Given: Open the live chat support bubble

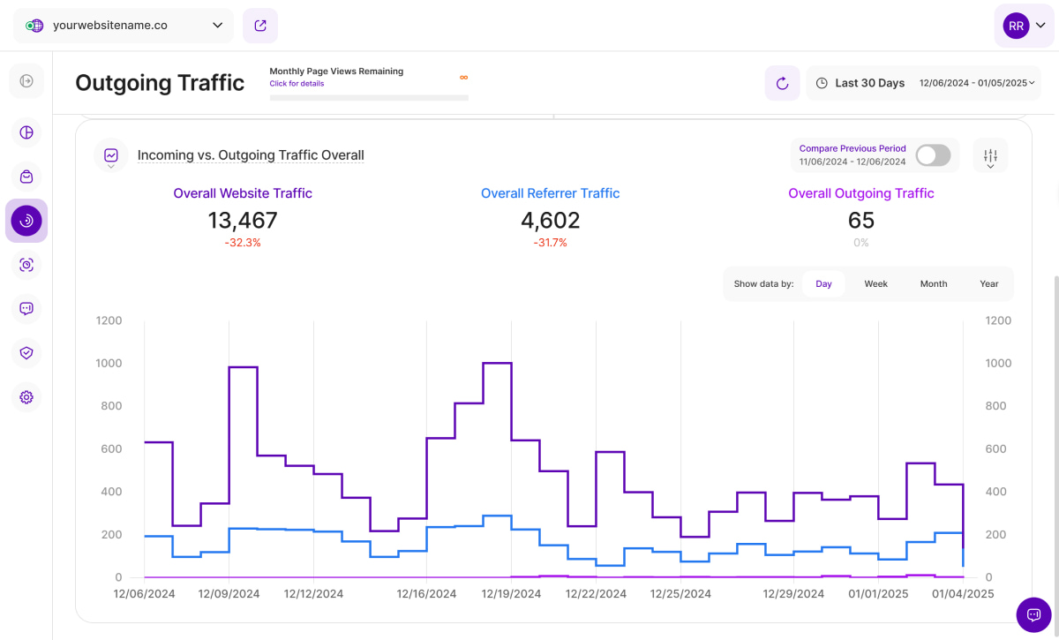Looking at the screenshot, I should coord(1033,614).
